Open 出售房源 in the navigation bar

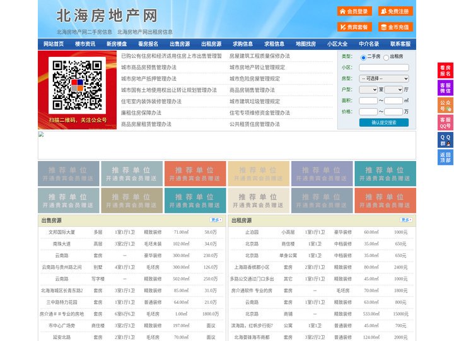(180, 44)
